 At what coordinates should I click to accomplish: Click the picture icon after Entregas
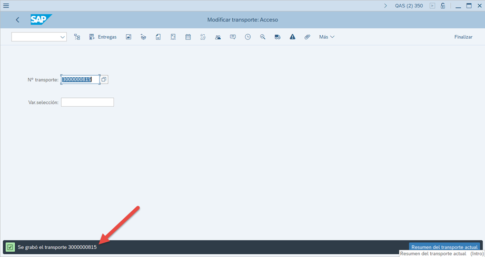(x=128, y=37)
